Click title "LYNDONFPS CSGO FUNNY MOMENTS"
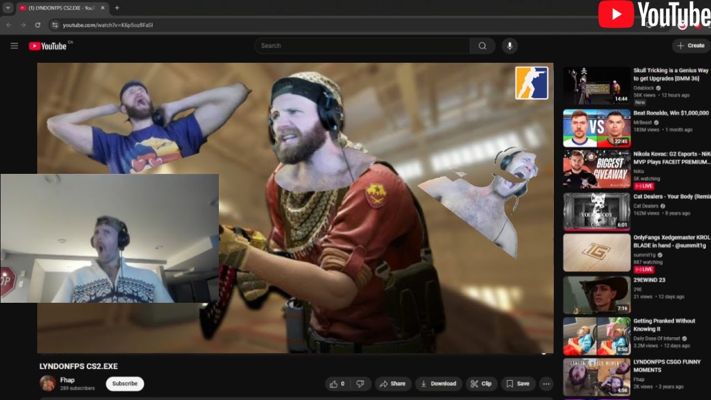 pyautogui.click(x=667, y=366)
